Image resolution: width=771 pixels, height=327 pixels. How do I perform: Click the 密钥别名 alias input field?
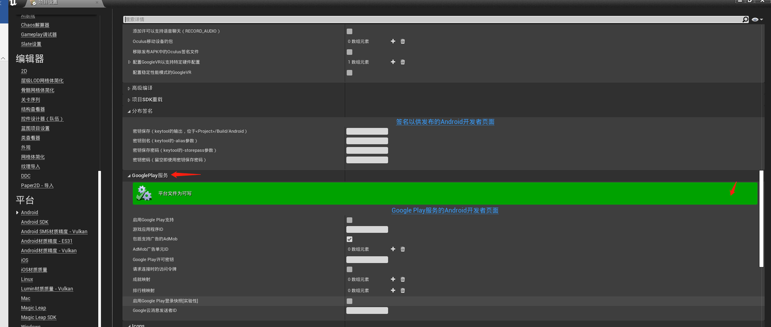coord(367,141)
